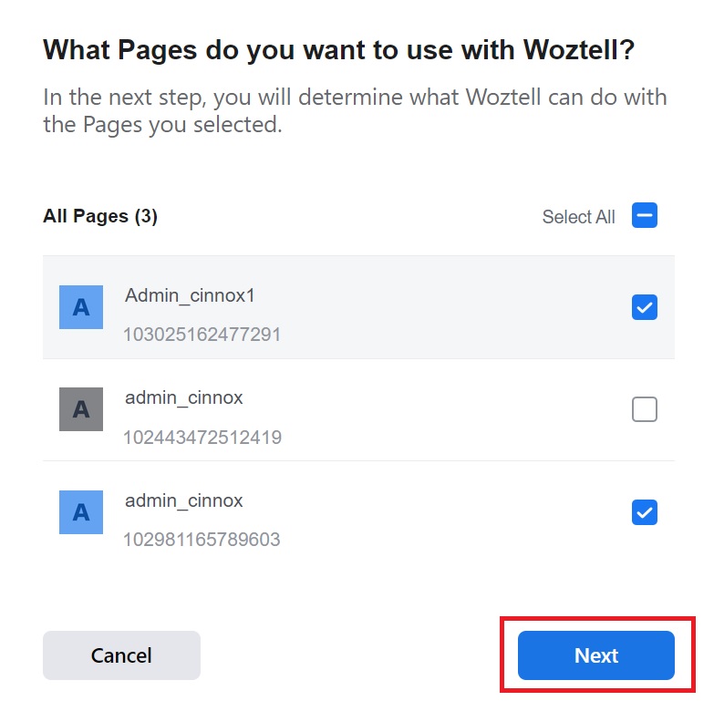Click the admin_cinnox name above ID 102981165789603
This screenshot has width=714, height=701.
184,500
